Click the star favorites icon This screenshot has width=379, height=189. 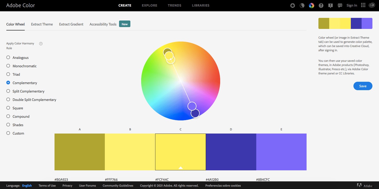click(x=292, y=5)
